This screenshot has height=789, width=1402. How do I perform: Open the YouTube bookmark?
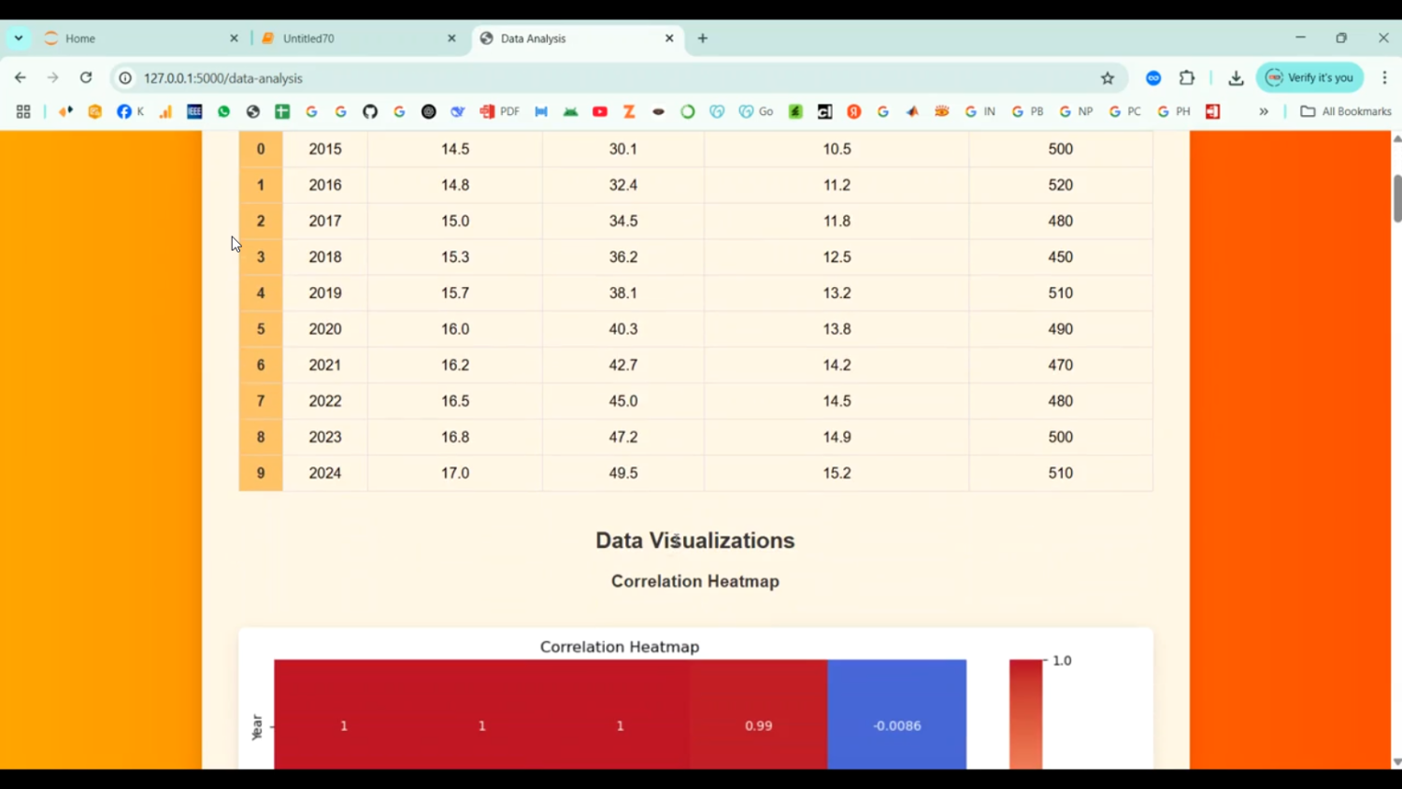[600, 111]
